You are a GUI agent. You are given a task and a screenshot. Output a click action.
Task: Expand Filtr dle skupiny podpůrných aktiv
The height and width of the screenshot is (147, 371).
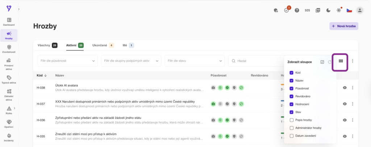coord(131,61)
